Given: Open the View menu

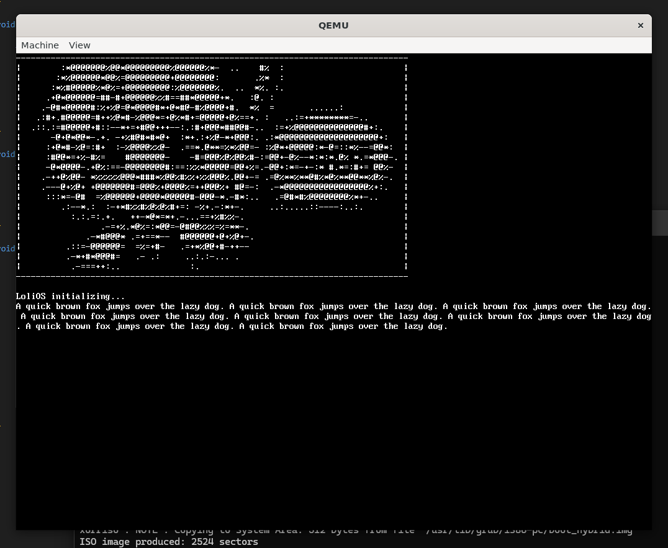Looking at the screenshot, I should pyautogui.click(x=79, y=45).
